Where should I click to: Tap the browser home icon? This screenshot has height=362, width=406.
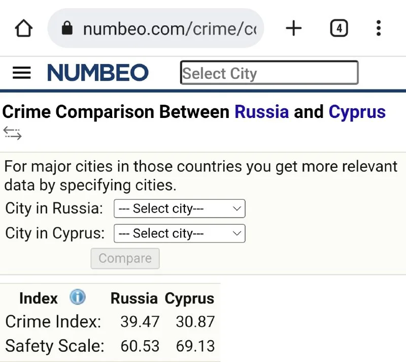coord(24,28)
